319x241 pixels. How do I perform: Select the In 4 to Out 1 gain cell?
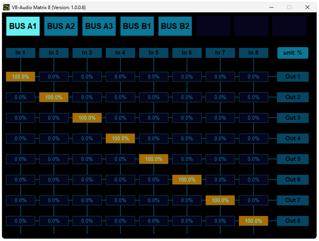pos(120,77)
